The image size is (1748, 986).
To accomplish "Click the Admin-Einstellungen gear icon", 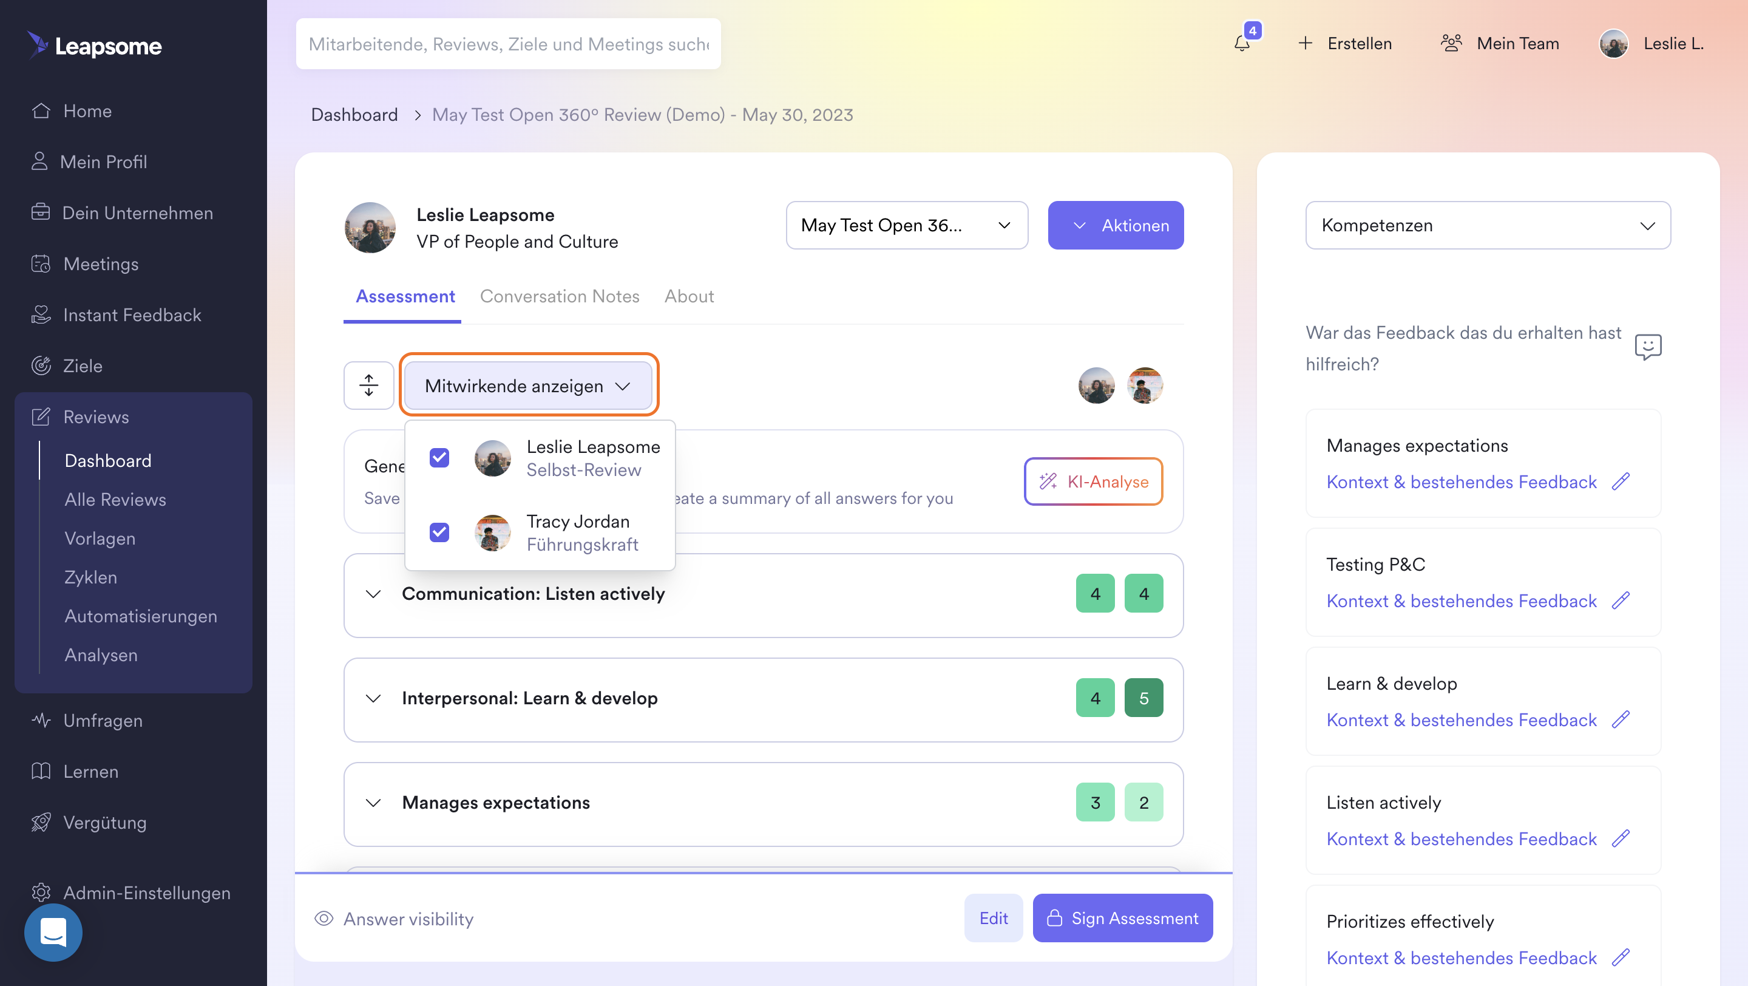I will coord(41,892).
